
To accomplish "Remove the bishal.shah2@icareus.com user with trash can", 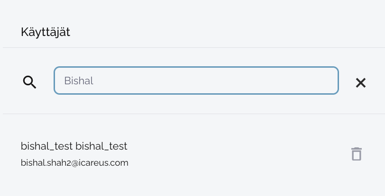I will point(356,154).
